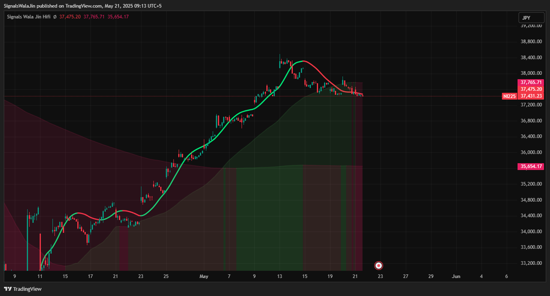Click date 11 on the time axis
Viewport: 550px width, 296px height.
[x=40, y=276]
